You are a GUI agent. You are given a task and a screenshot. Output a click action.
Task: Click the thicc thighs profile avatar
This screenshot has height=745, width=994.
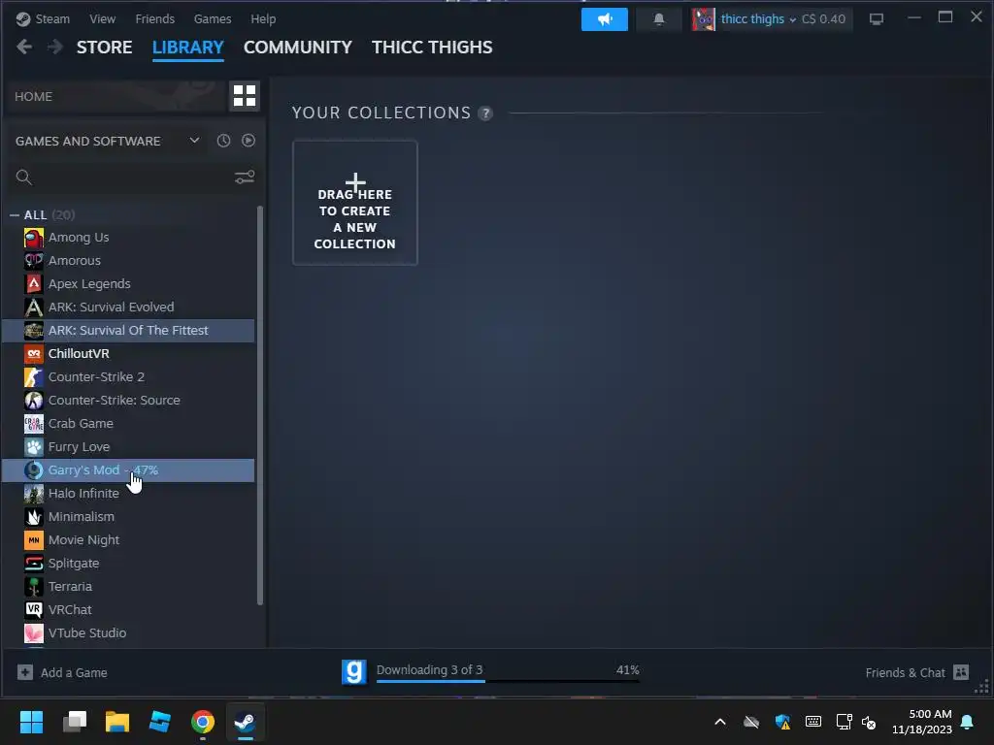pyautogui.click(x=703, y=19)
